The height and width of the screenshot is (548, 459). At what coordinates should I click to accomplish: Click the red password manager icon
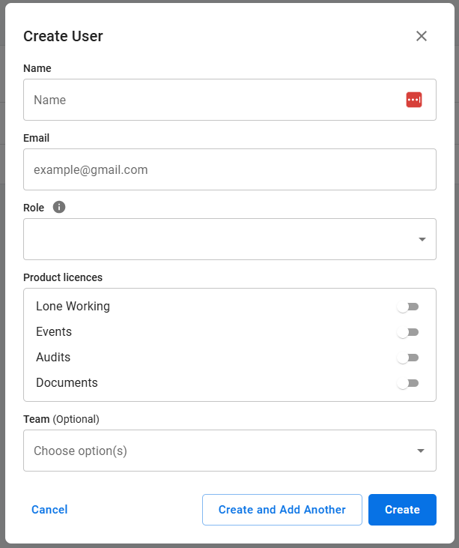coord(414,100)
